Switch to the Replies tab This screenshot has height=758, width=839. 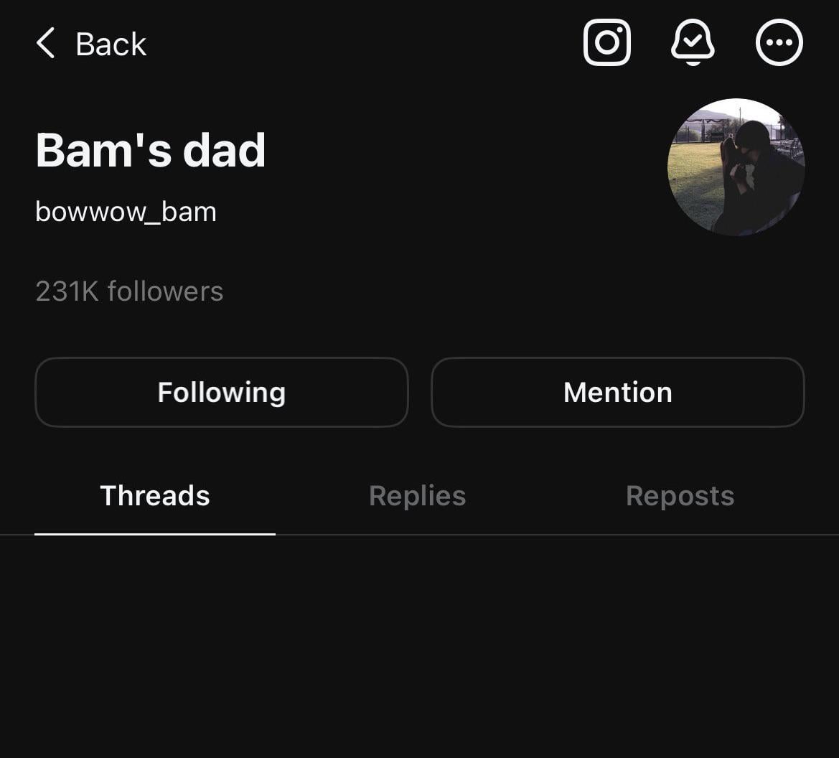tap(416, 495)
